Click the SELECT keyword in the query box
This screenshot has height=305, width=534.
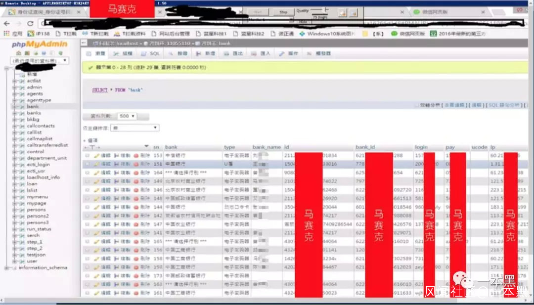pyautogui.click(x=100, y=90)
